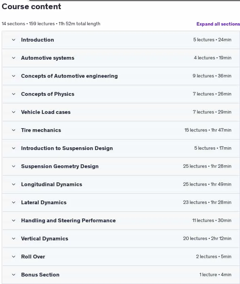Expand the Introduction section chevron
The height and width of the screenshot is (284, 240).
pos(14,40)
